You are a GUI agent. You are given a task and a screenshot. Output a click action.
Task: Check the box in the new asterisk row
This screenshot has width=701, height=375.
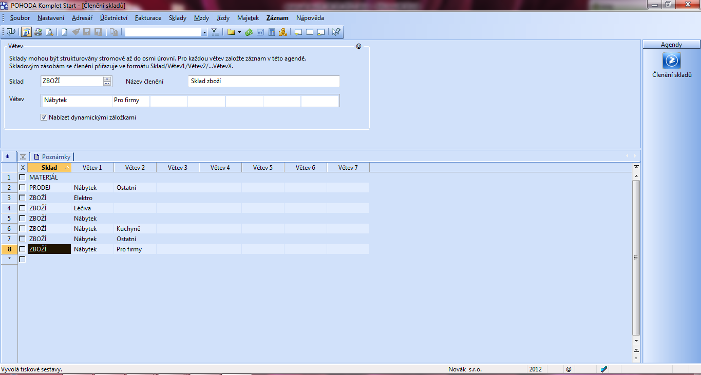pyautogui.click(x=22, y=259)
